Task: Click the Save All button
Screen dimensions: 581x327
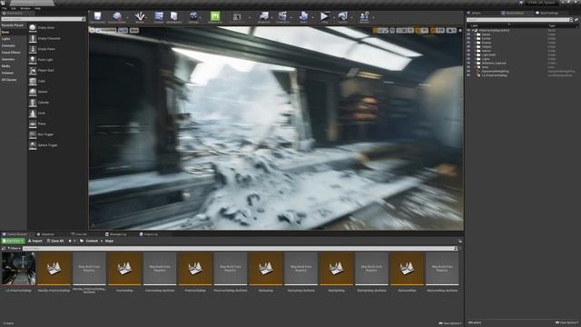Action: (55, 241)
